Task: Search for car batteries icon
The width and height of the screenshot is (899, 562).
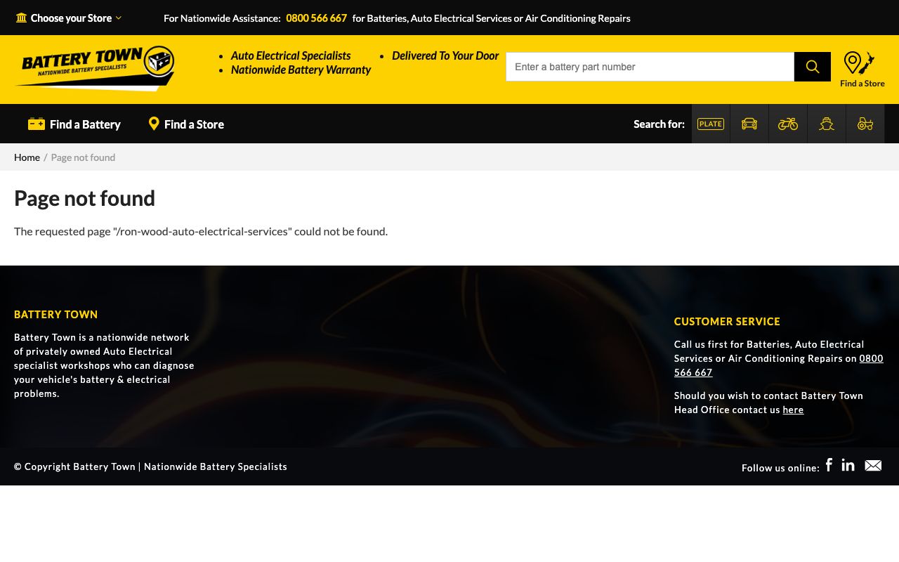Action: click(x=749, y=124)
